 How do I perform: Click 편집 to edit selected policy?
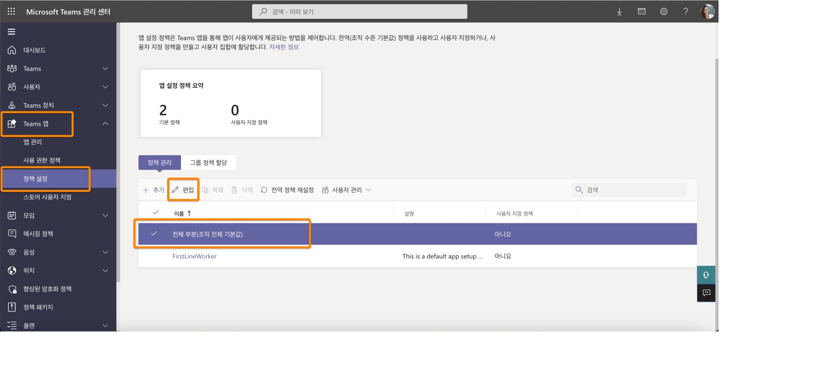(x=183, y=190)
